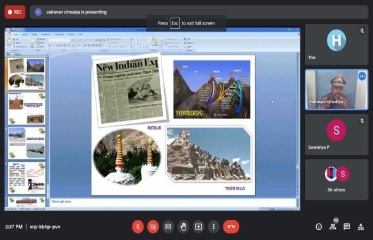Viewport: 373px width, 240px height.
Task: Select slide thumbnail with fighter jets
Action: (x=27, y=143)
